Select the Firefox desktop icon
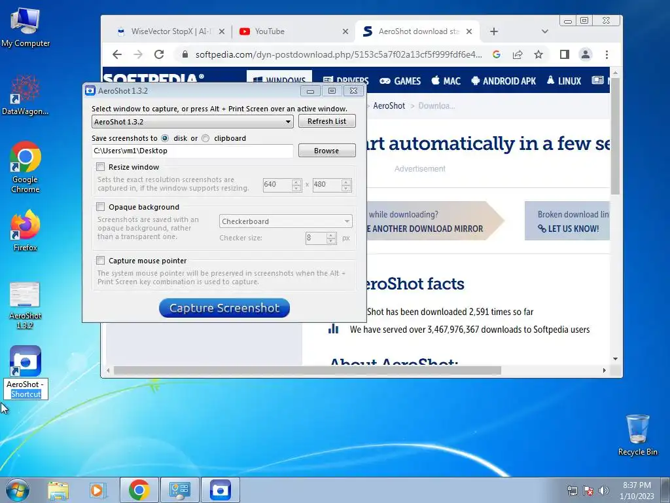The image size is (670, 503). coord(26,231)
